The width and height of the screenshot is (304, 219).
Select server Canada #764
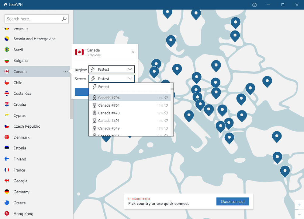click(x=130, y=105)
